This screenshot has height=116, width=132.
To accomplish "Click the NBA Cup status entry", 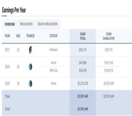I will pyautogui.click(x=54, y=70).
